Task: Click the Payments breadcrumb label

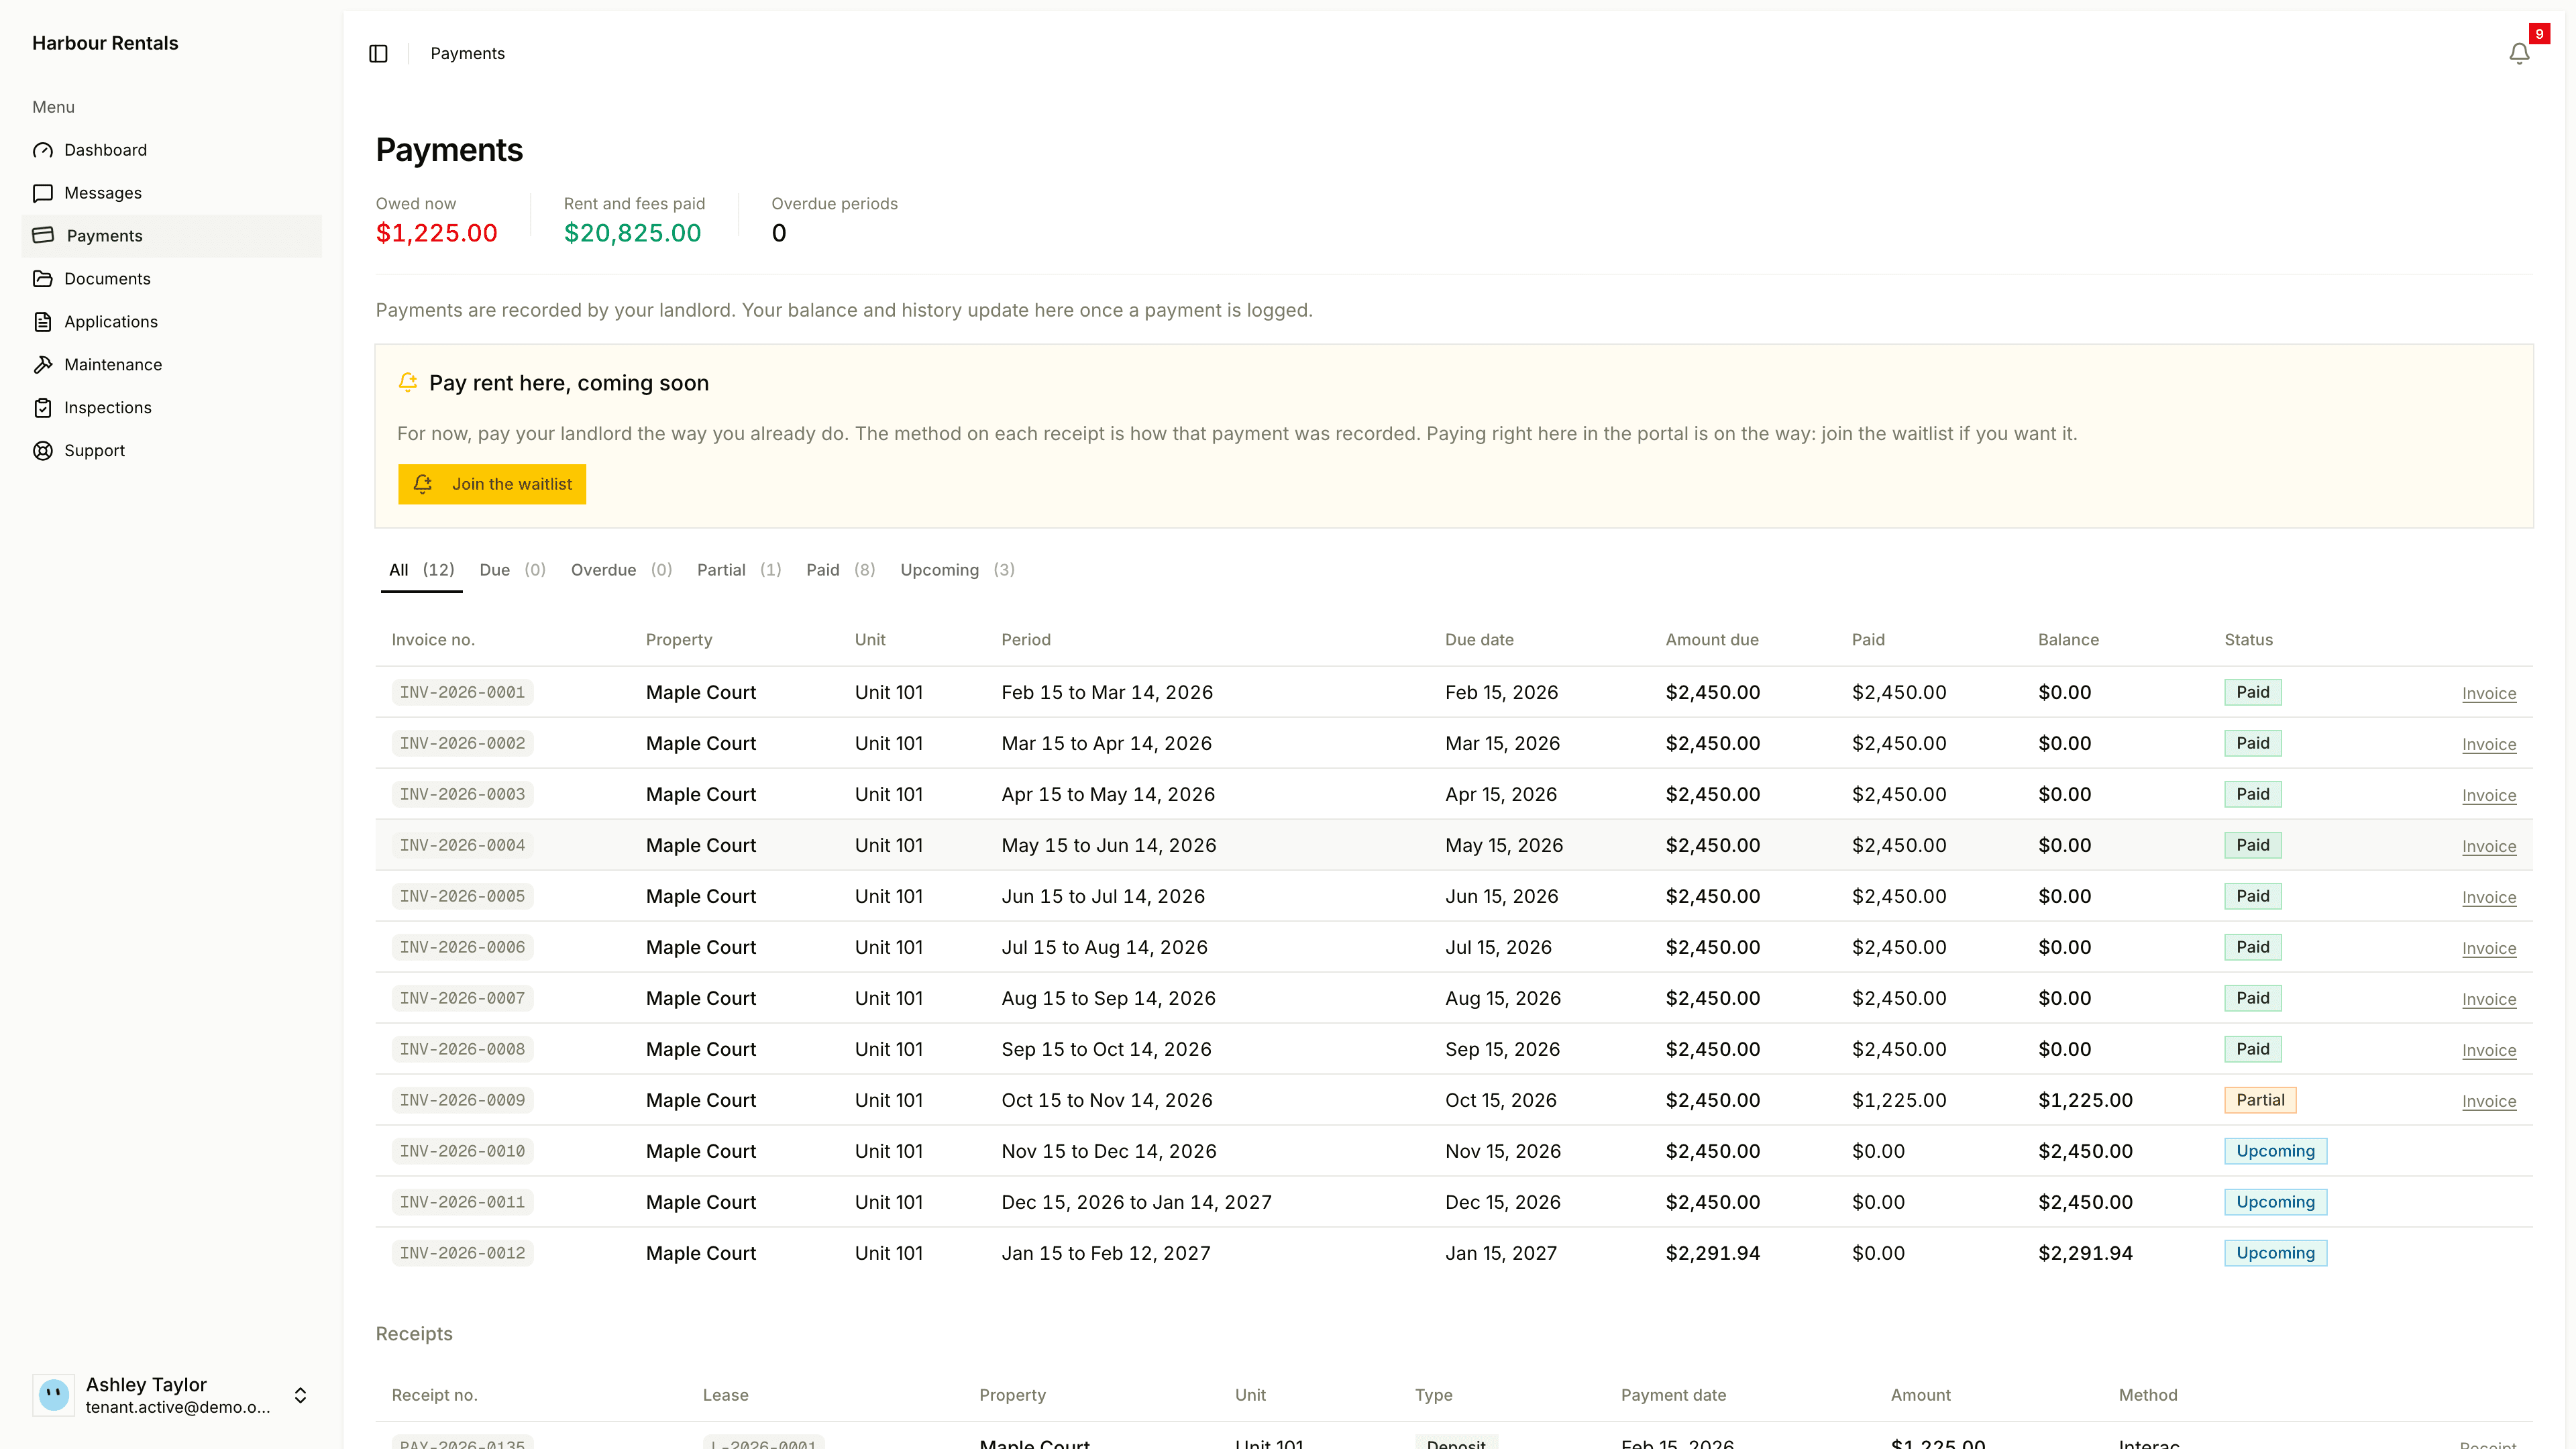Action: pyautogui.click(x=467, y=54)
